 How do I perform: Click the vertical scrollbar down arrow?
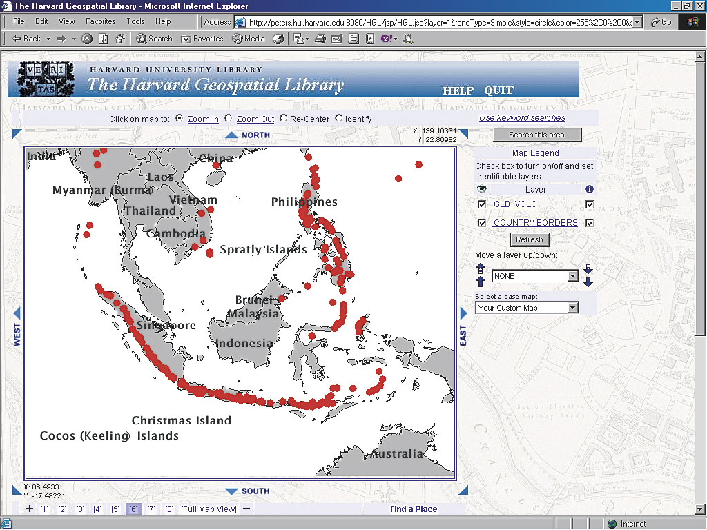[700, 509]
